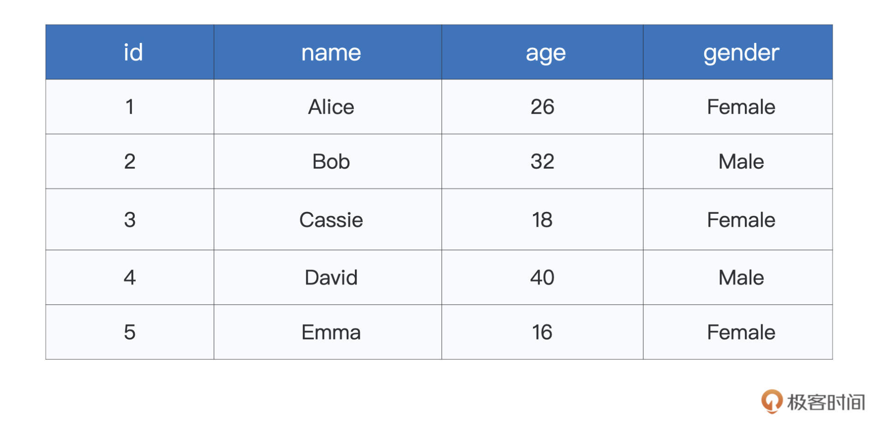Click the 极客时间 watermark text
This screenshot has width=886, height=427.
826,402
